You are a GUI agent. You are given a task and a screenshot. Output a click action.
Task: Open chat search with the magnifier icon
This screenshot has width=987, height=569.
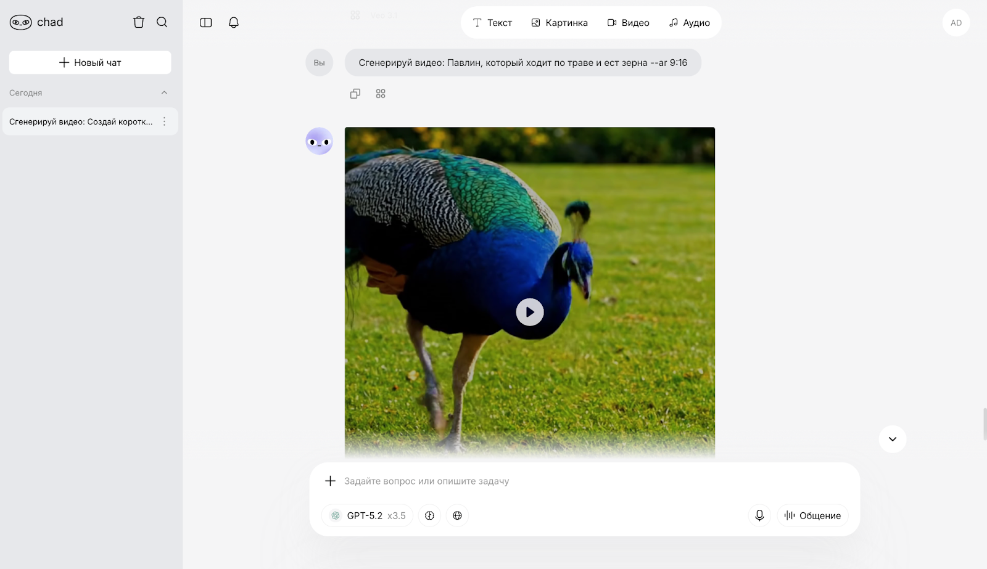point(162,22)
